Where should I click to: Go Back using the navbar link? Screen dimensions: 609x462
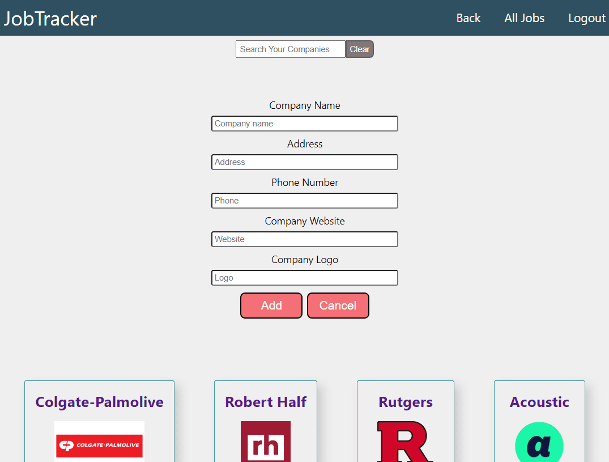468,18
